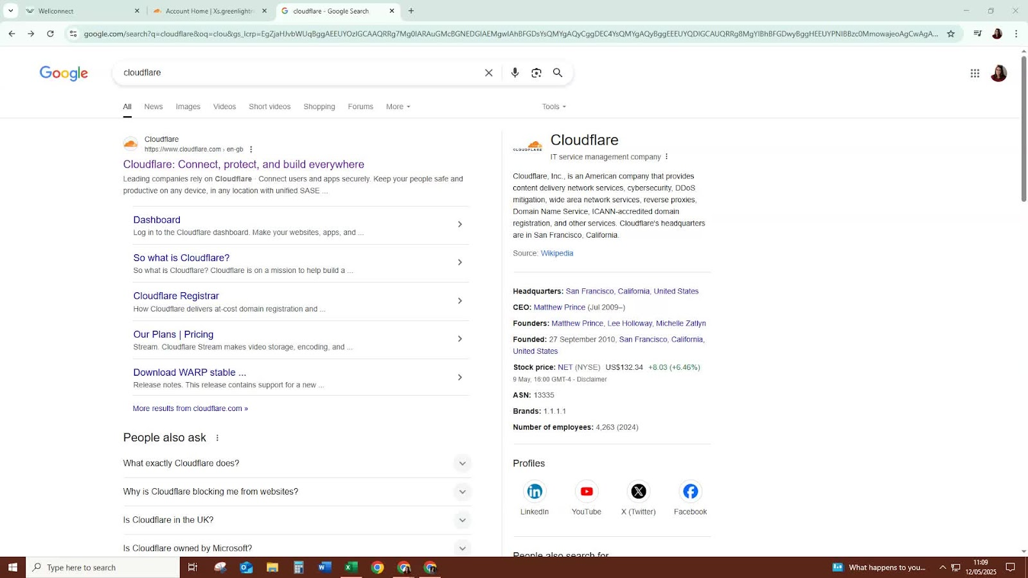
Task: Open the Google account profile picture
Action: [x=998, y=73]
